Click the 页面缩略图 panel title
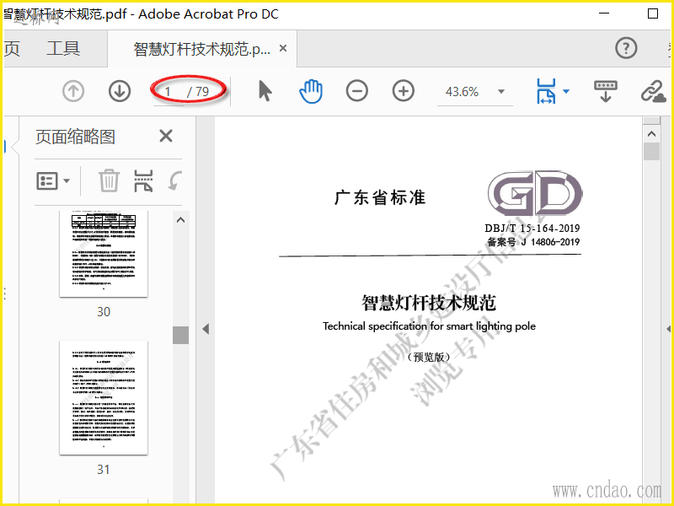The height and width of the screenshot is (506, 674). (x=75, y=137)
